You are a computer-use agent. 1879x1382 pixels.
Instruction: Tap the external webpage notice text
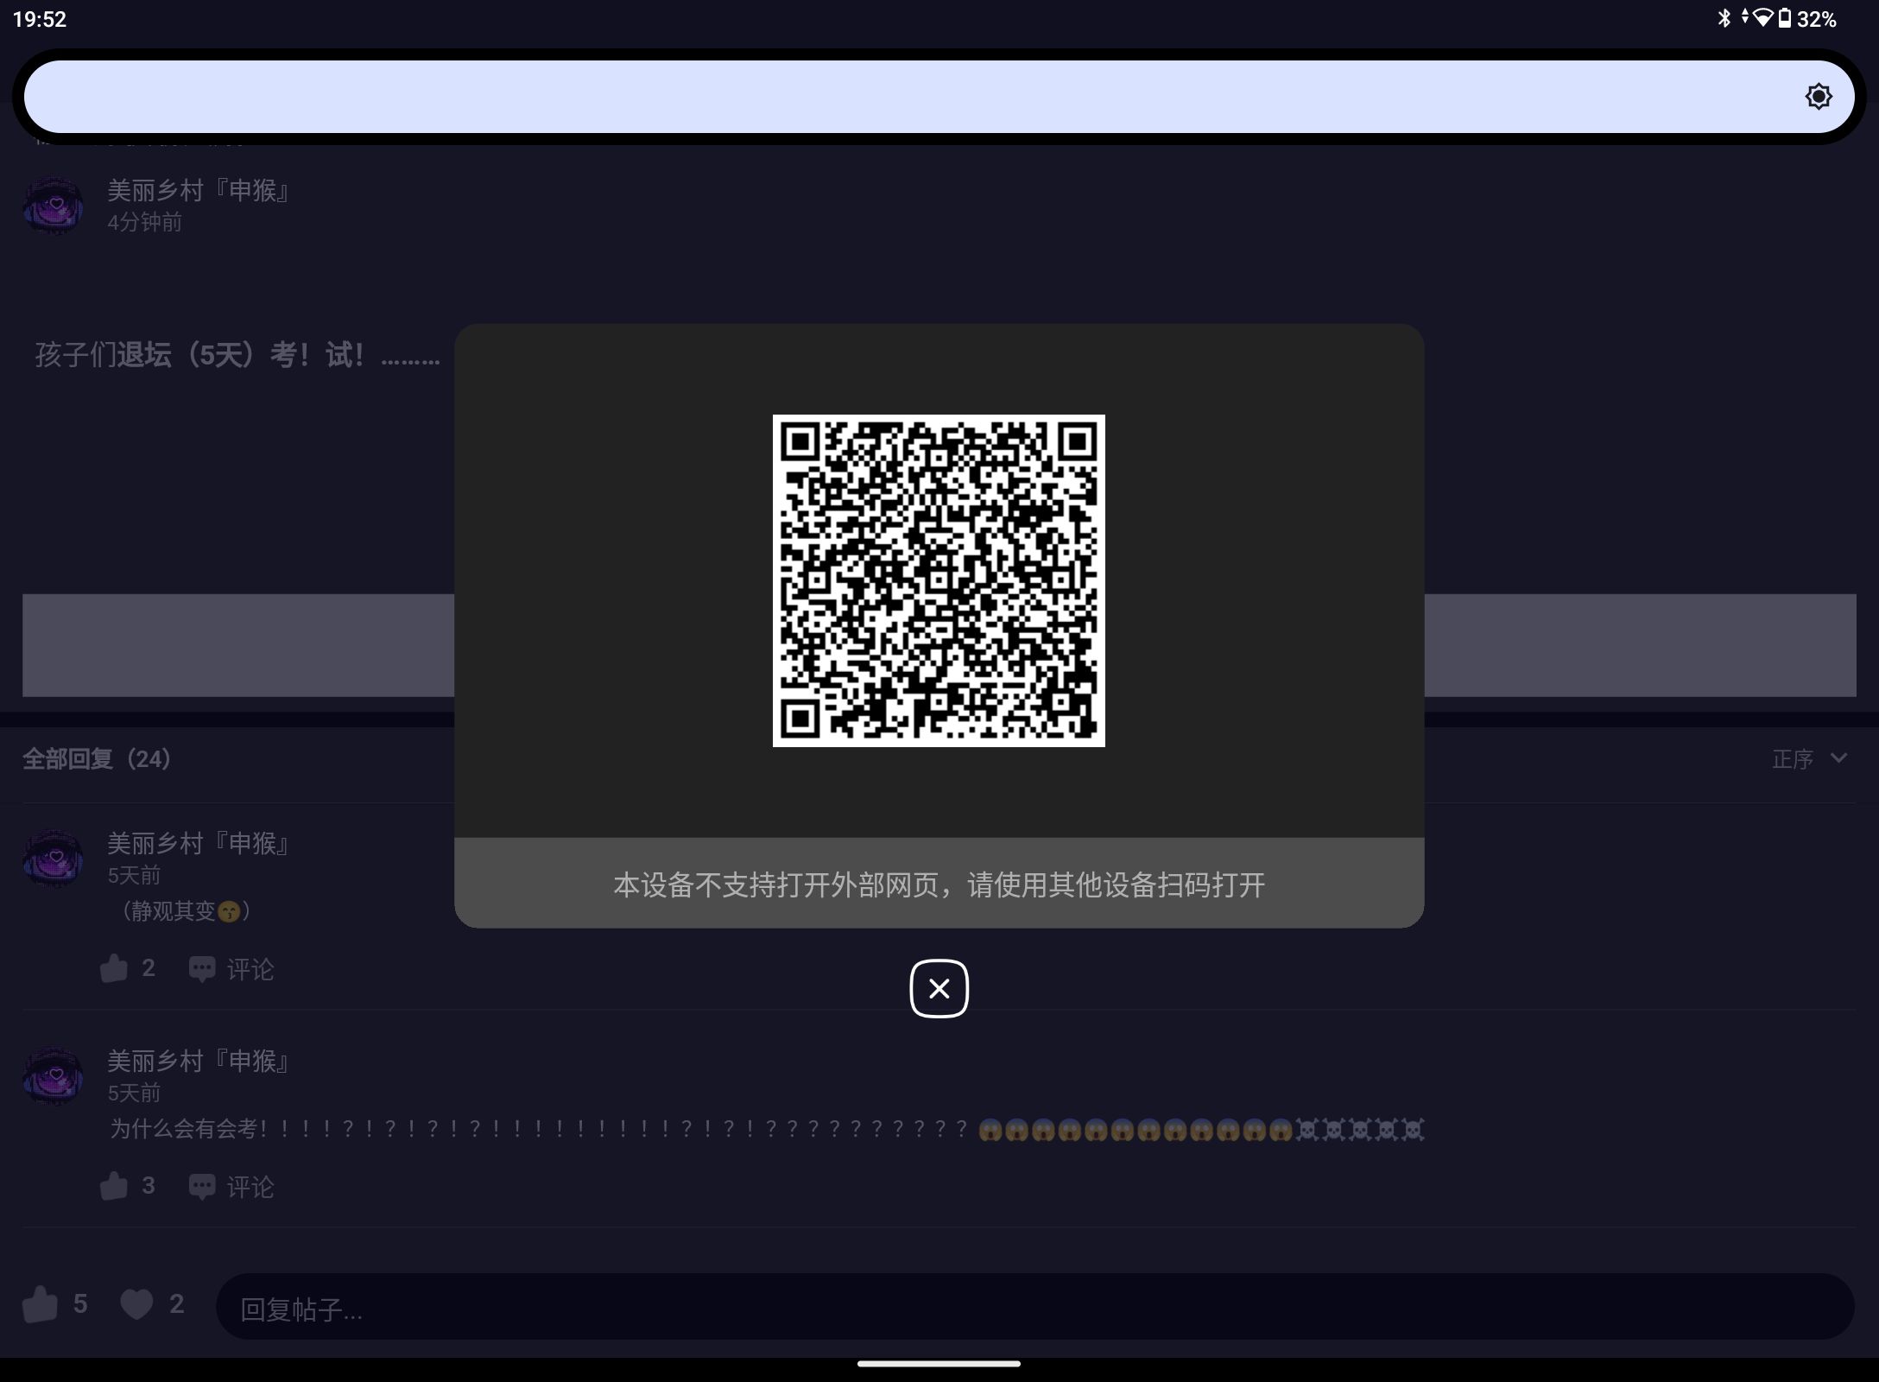pos(939,884)
